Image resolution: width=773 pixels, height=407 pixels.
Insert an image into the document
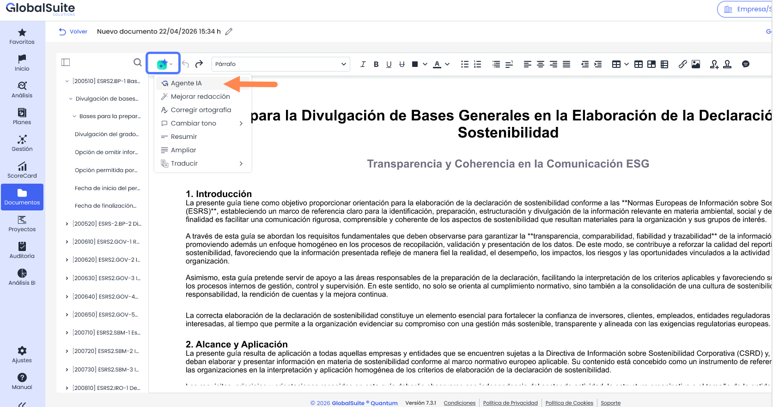pyautogui.click(x=696, y=64)
